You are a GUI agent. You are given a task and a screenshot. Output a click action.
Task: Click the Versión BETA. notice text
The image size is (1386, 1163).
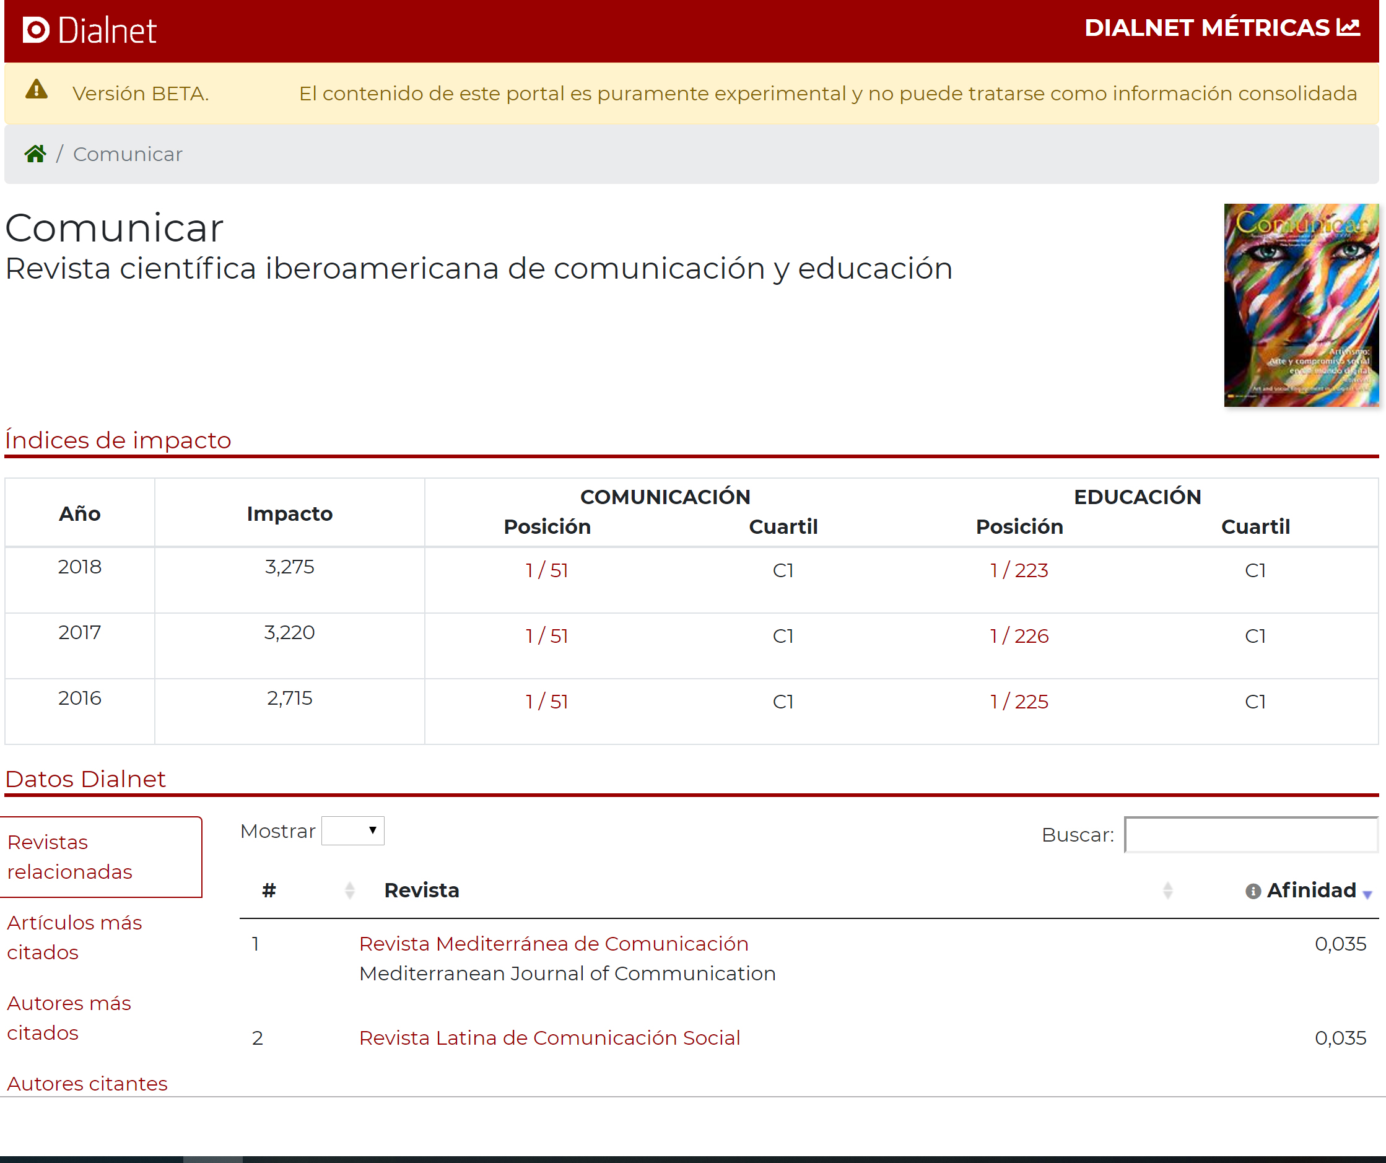click(141, 93)
